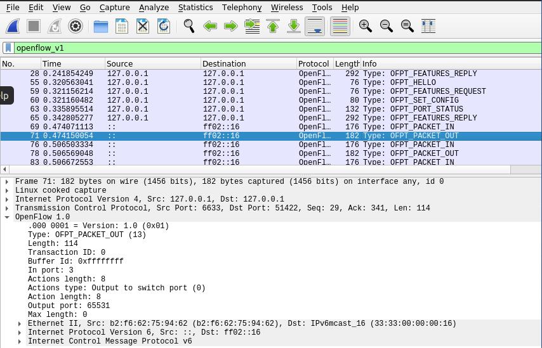Select packet 59 OFPT_FEATURES_REQUEST
Screen dimensions: 542x348
click(271, 91)
